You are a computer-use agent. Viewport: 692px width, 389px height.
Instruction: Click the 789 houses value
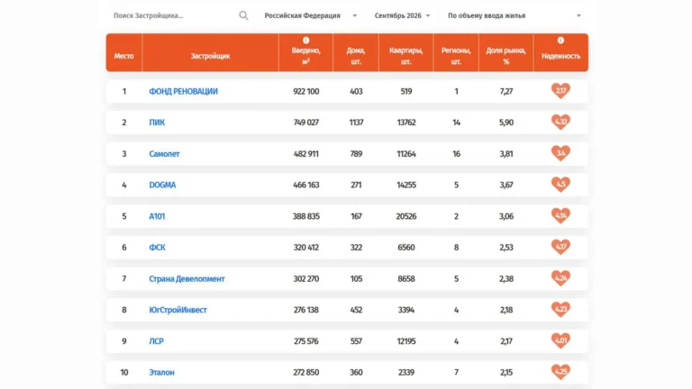(356, 154)
